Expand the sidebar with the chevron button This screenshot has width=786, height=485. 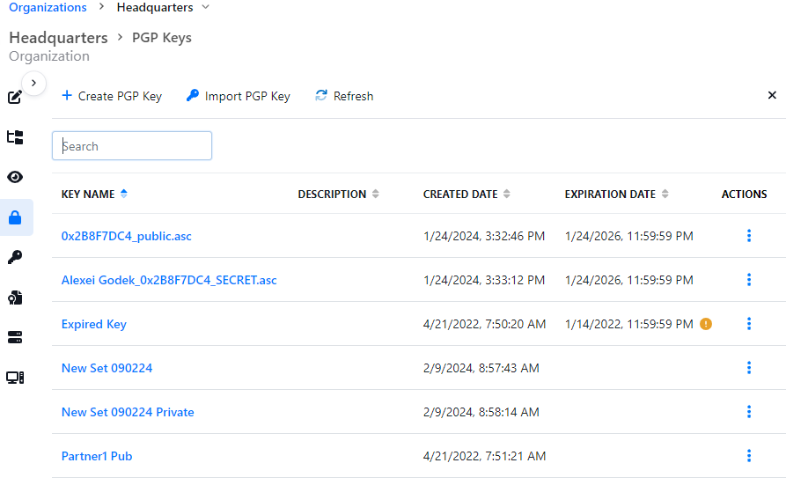pyautogui.click(x=33, y=83)
